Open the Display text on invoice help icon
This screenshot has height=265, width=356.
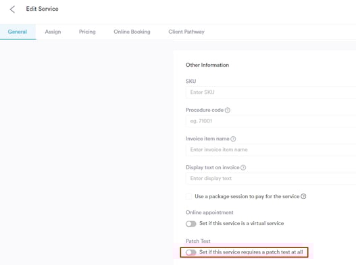point(243,167)
